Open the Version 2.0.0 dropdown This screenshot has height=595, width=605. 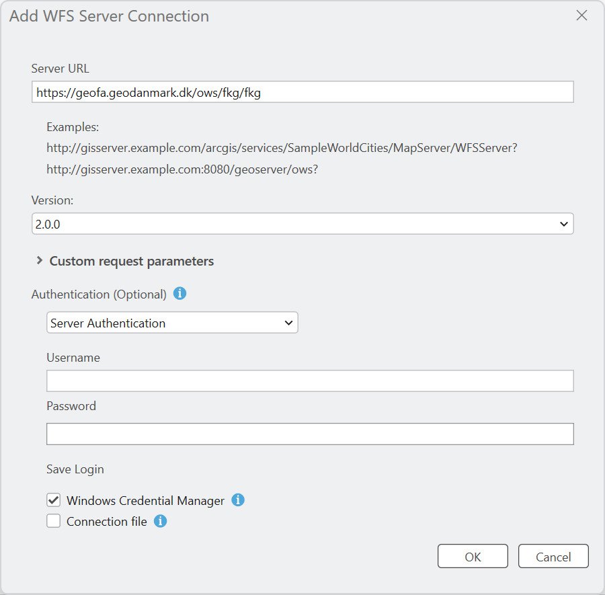[302, 224]
